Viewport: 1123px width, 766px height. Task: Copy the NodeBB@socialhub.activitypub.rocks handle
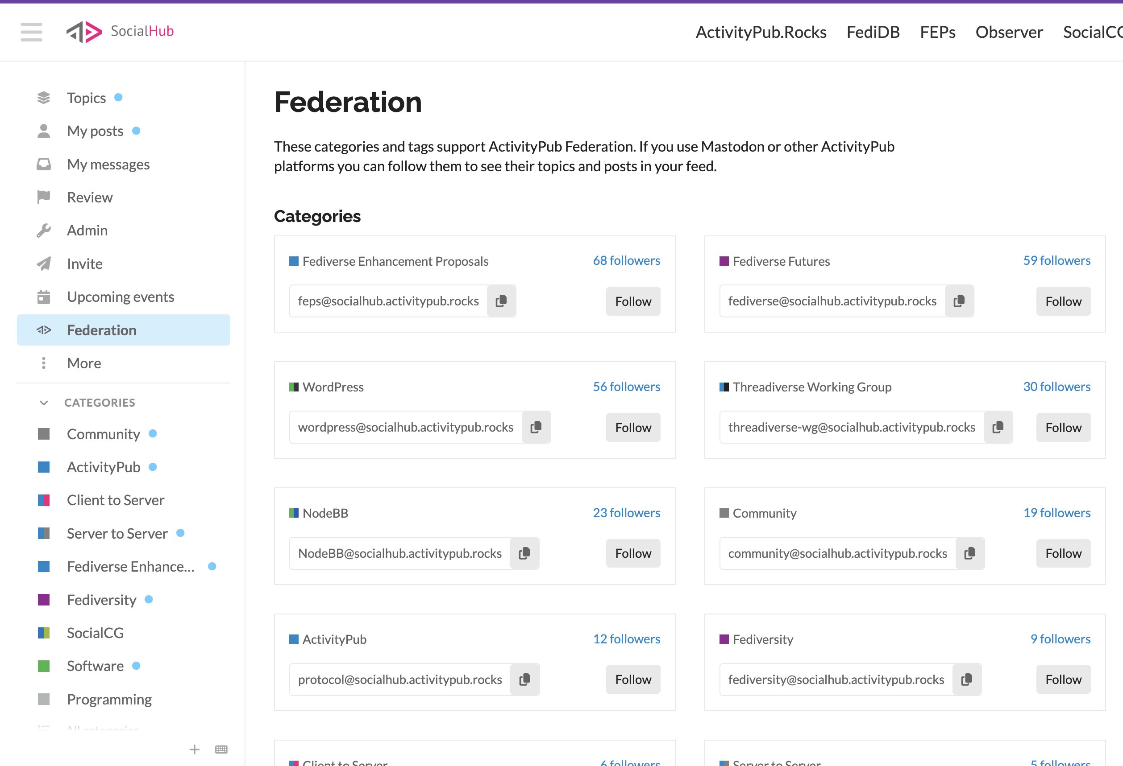(524, 553)
